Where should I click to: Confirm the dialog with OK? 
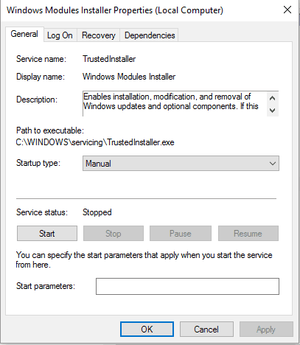pos(147,330)
